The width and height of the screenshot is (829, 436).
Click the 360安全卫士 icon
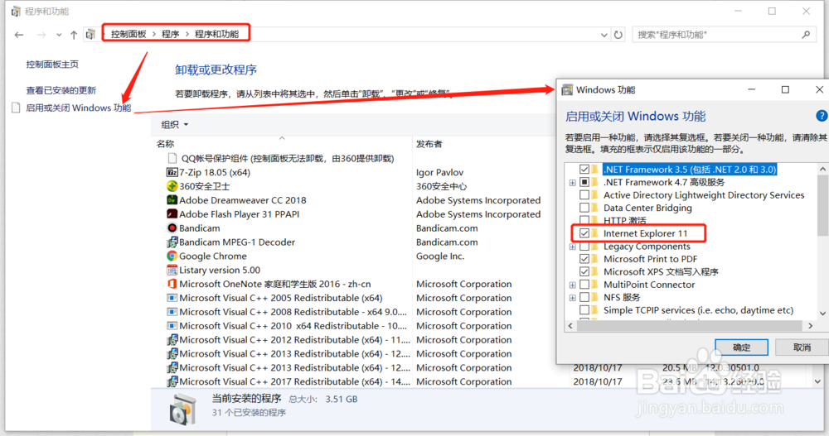pos(172,186)
